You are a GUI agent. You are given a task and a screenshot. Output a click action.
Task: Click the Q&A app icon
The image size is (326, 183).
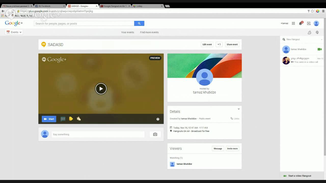coord(63,119)
